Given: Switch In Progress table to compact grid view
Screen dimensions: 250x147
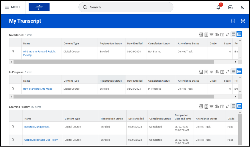Looking at the screenshot, I should pyautogui.click(x=233, y=72).
